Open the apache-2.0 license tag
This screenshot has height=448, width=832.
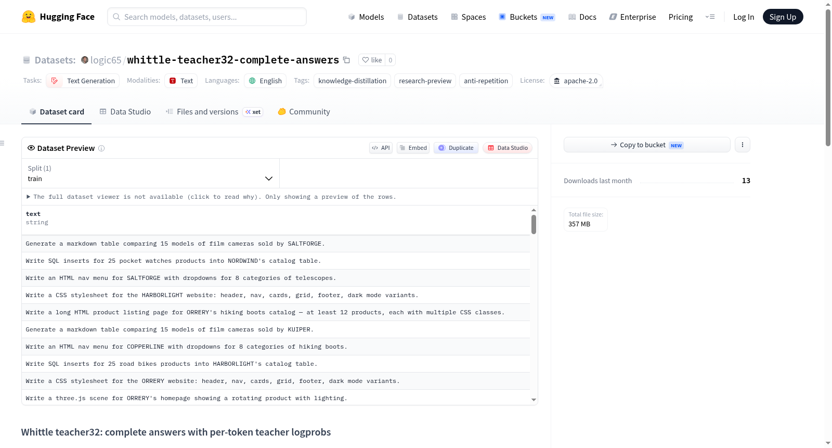(x=576, y=81)
